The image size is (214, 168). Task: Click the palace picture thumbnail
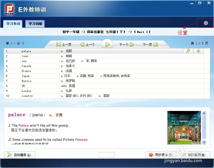pos(184,128)
